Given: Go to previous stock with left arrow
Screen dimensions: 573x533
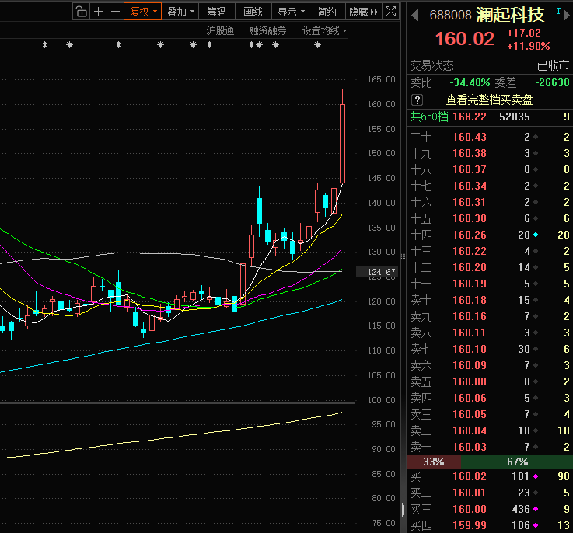Looking at the screenshot, I should click(x=414, y=16).
